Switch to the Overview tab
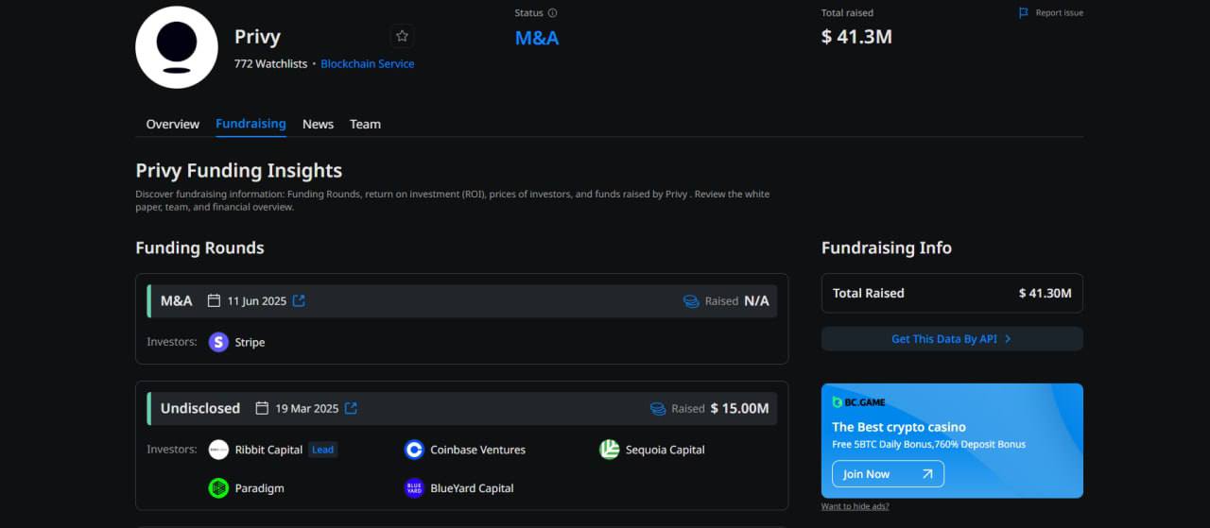Image resolution: width=1210 pixels, height=528 pixels. coord(173,124)
